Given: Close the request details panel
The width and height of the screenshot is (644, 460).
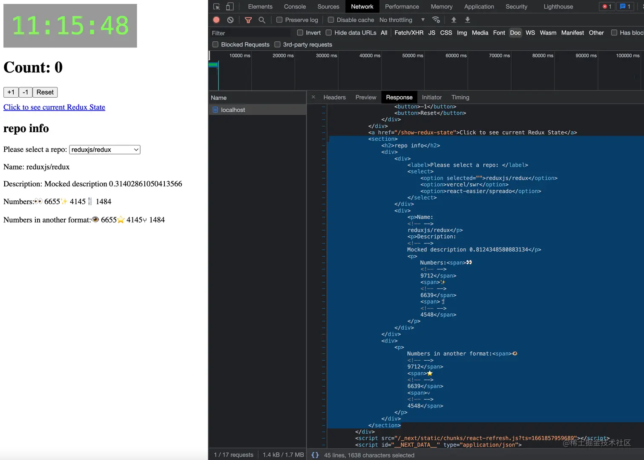Looking at the screenshot, I should click(313, 97).
